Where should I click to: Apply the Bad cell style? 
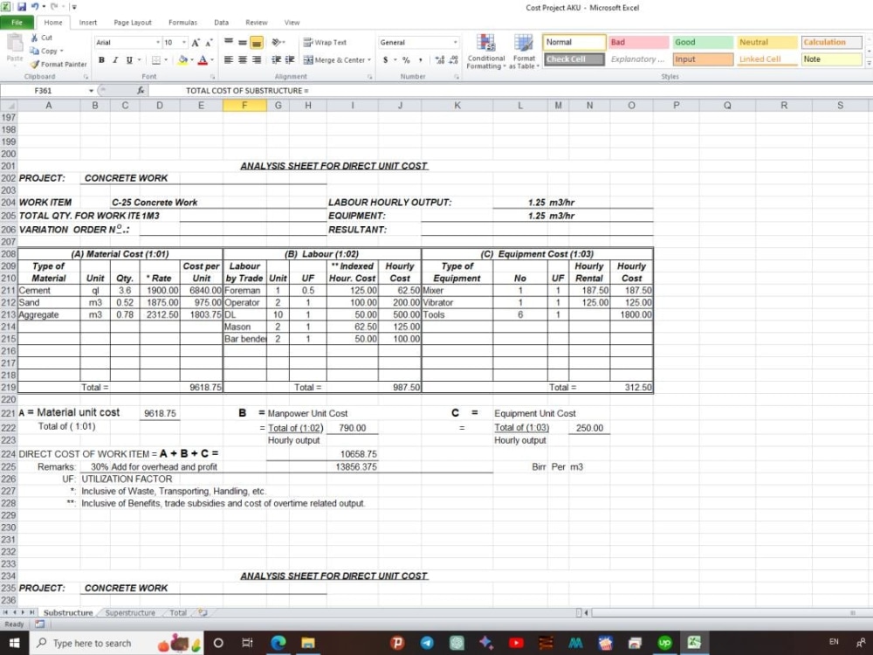click(639, 42)
